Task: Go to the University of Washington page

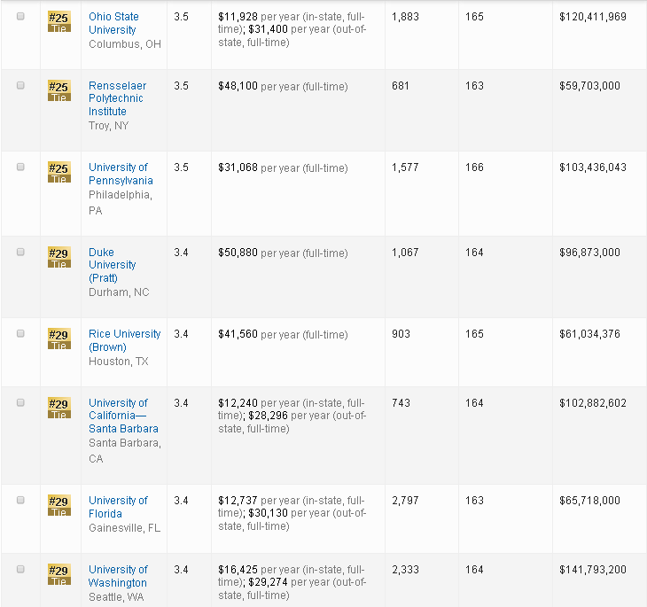Action: point(118,576)
